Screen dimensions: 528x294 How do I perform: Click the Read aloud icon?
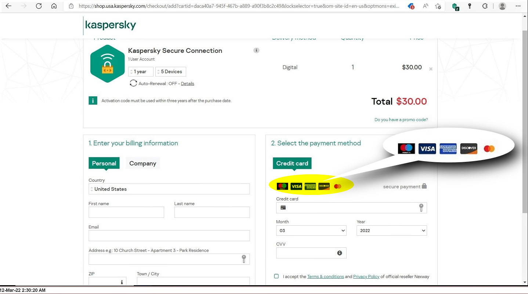(426, 6)
